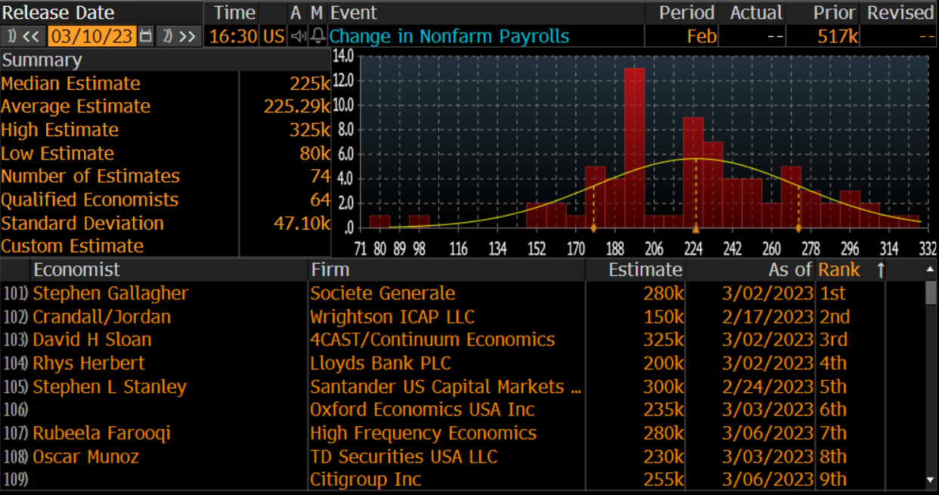
Task: Click the Oxford Economics USA Inc firm name
Action: [x=423, y=410]
